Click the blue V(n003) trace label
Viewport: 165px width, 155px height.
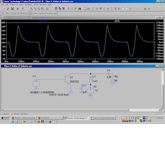pos(43,21)
